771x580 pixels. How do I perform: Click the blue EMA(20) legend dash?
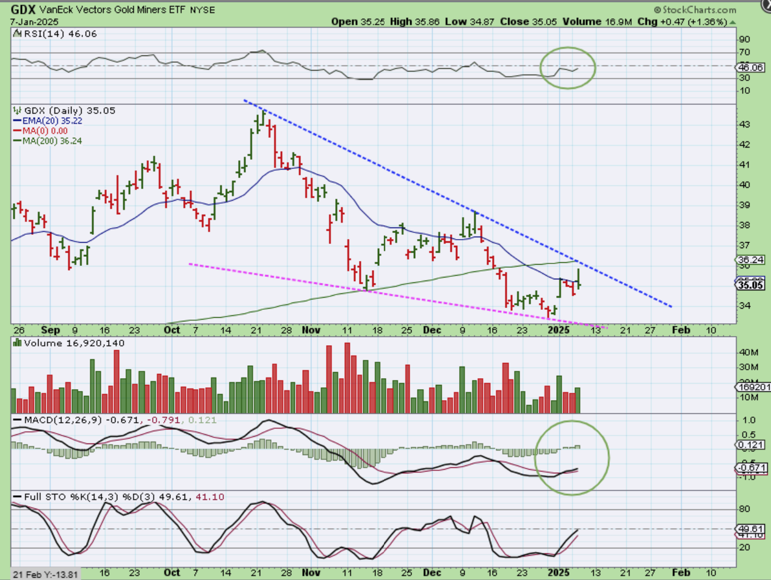pos(16,121)
